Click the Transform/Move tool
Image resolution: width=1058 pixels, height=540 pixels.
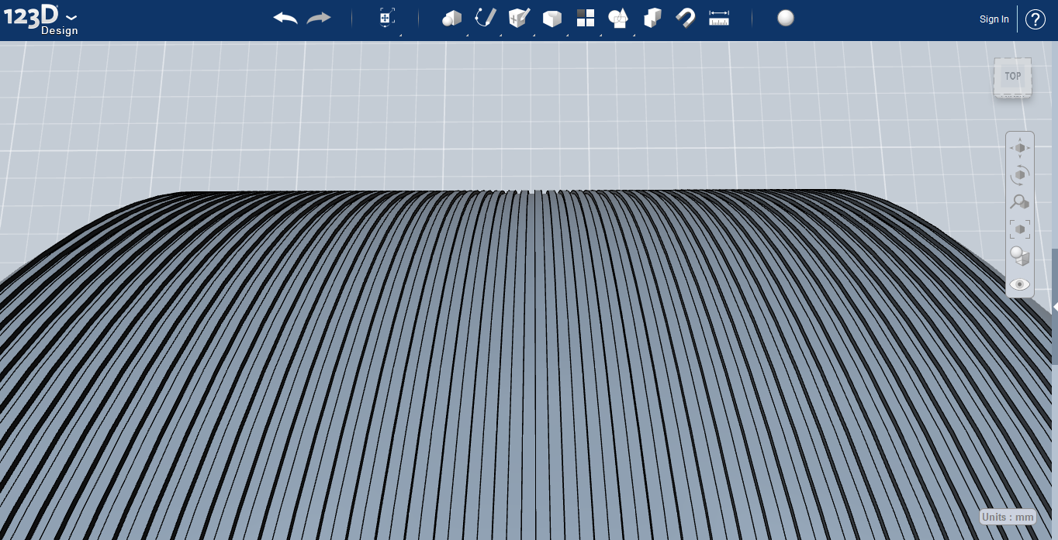point(386,18)
